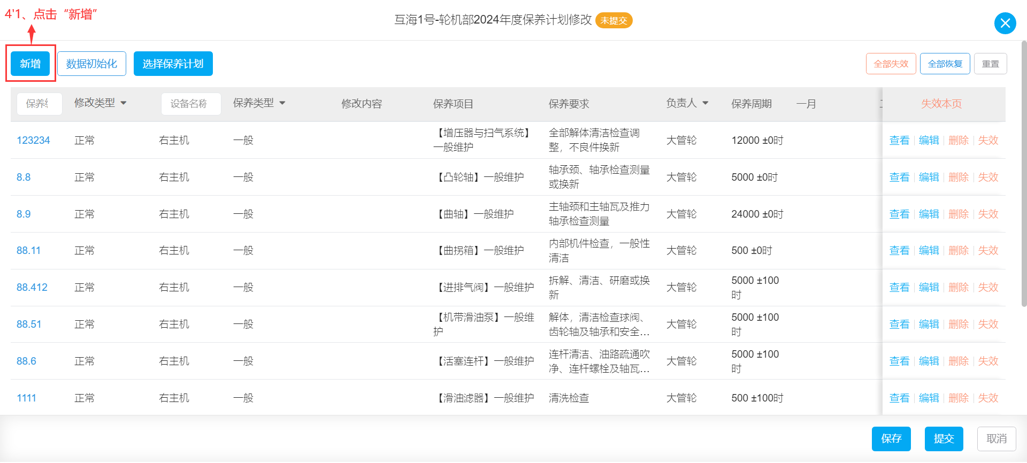Click 全部失效 button

pyautogui.click(x=891, y=64)
